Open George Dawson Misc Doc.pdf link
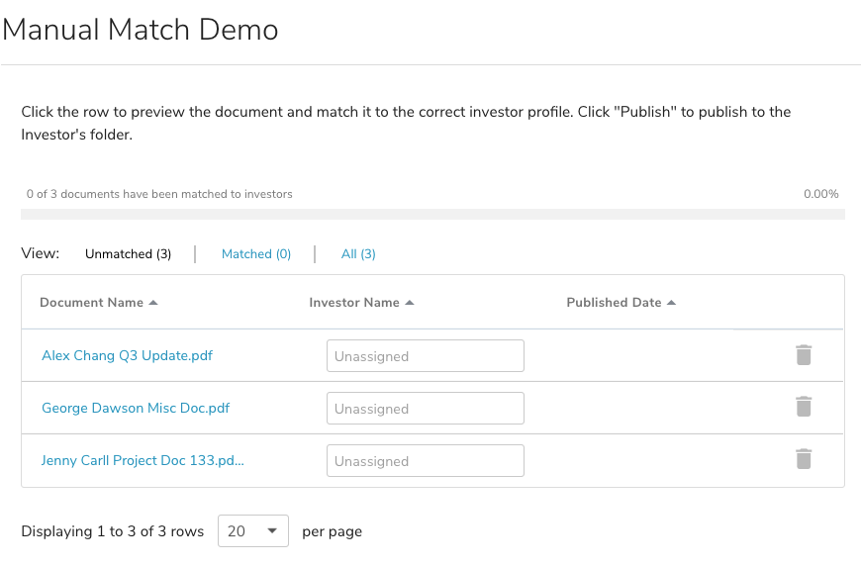The image size is (861, 567). tap(136, 408)
